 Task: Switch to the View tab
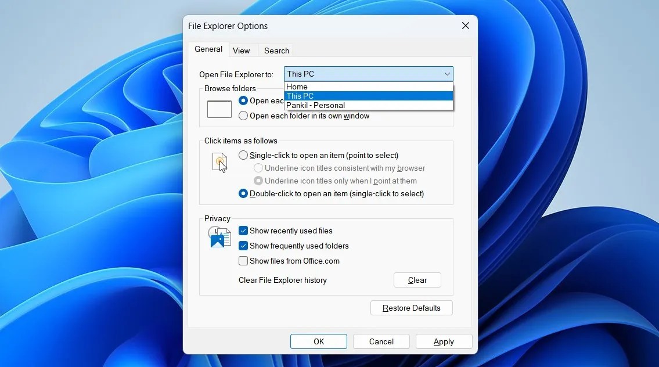[x=242, y=51]
